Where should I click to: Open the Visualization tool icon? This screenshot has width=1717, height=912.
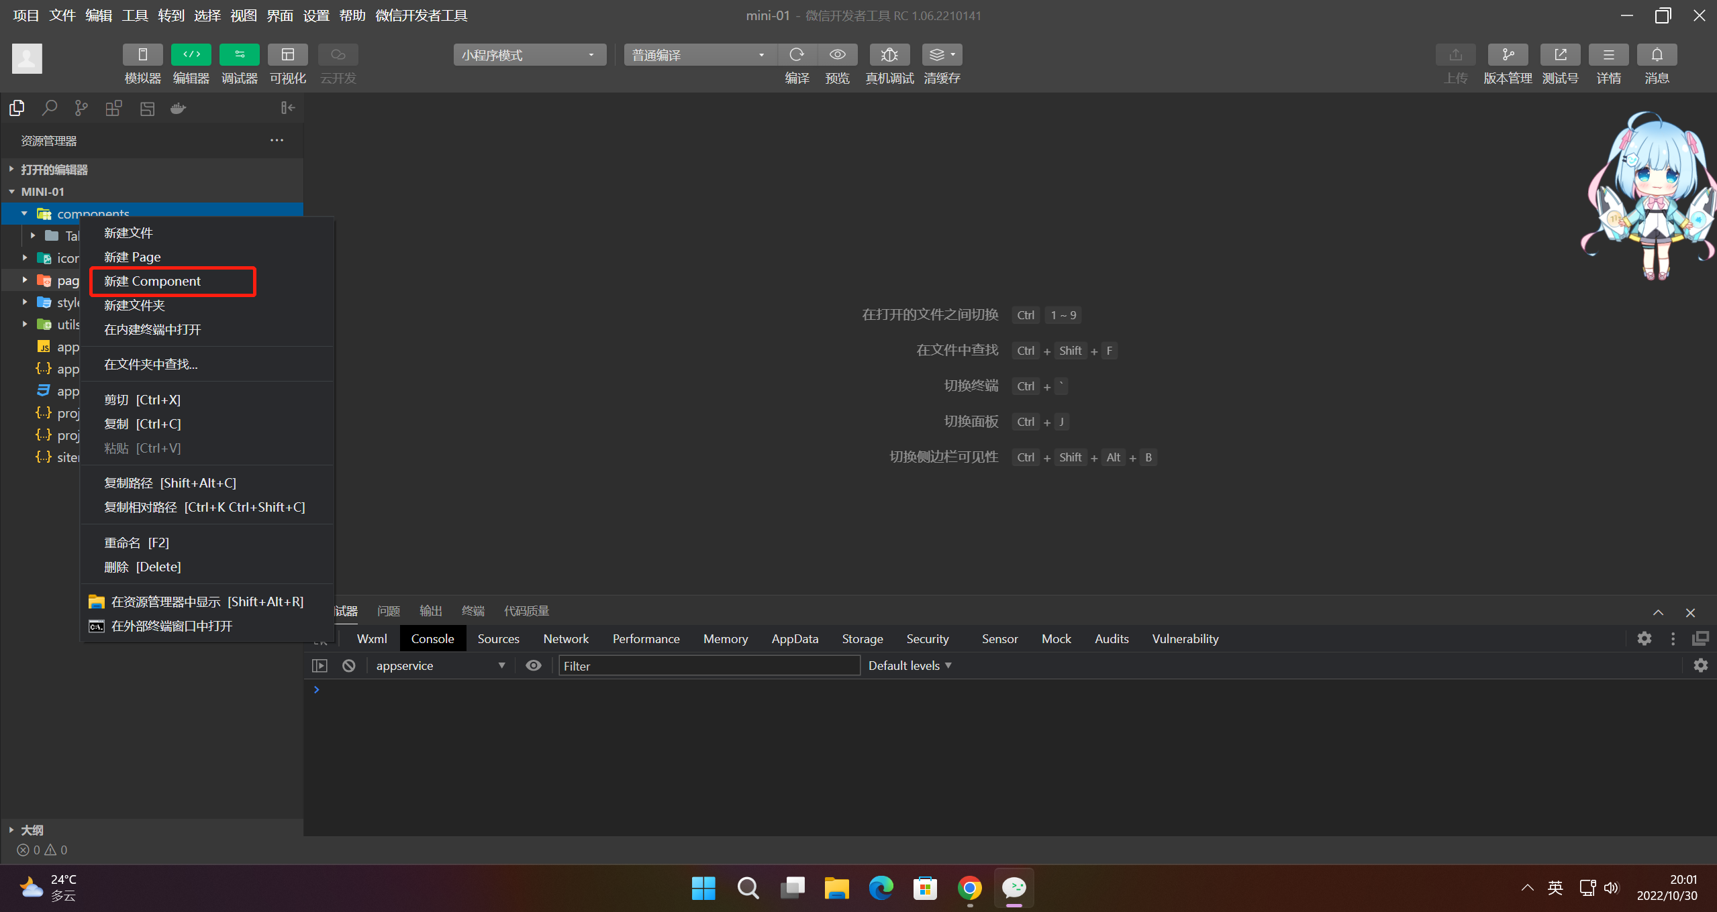pos(288,55)
